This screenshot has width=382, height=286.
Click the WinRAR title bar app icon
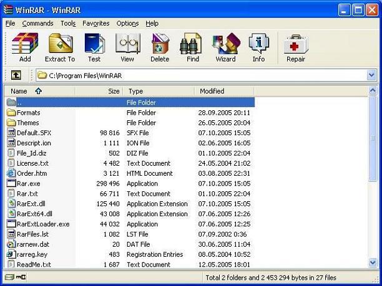(x=7, y=10)
